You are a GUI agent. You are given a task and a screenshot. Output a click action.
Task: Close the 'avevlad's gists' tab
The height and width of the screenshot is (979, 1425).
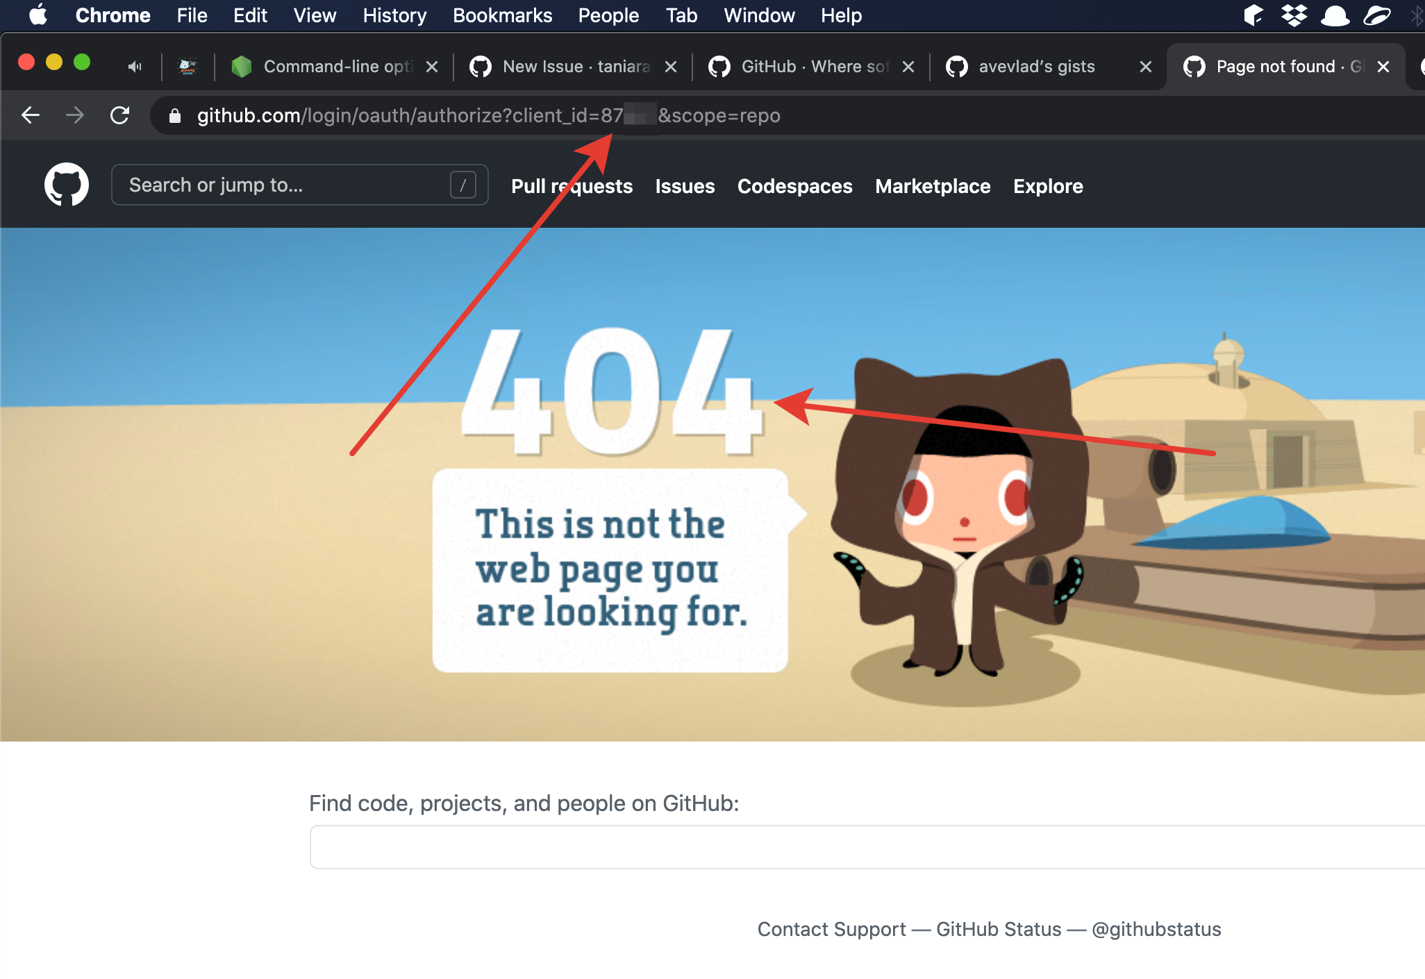pos(1146,67)
